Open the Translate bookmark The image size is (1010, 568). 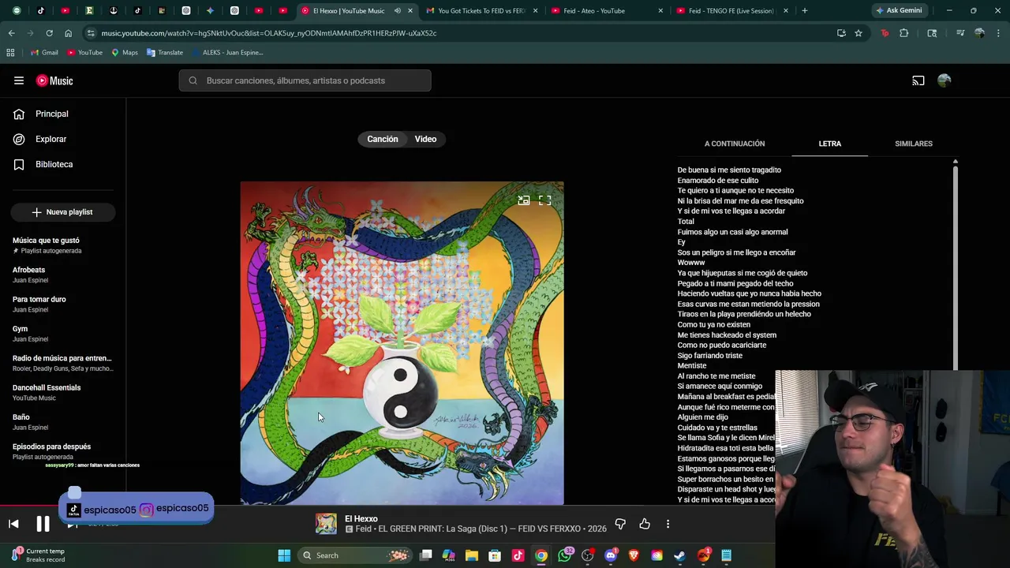(165, 53)
